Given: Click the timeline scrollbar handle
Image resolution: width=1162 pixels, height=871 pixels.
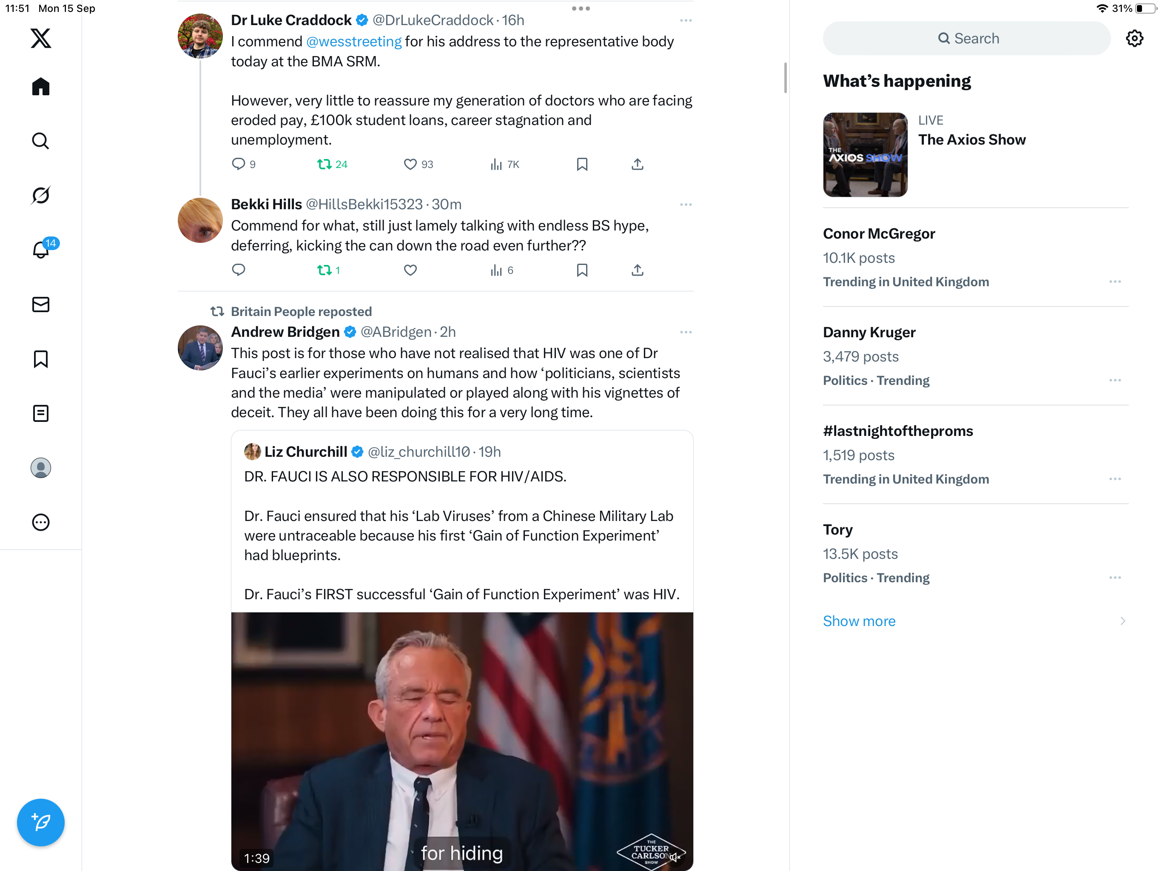Looking at the screenshot, I should 785,78.
